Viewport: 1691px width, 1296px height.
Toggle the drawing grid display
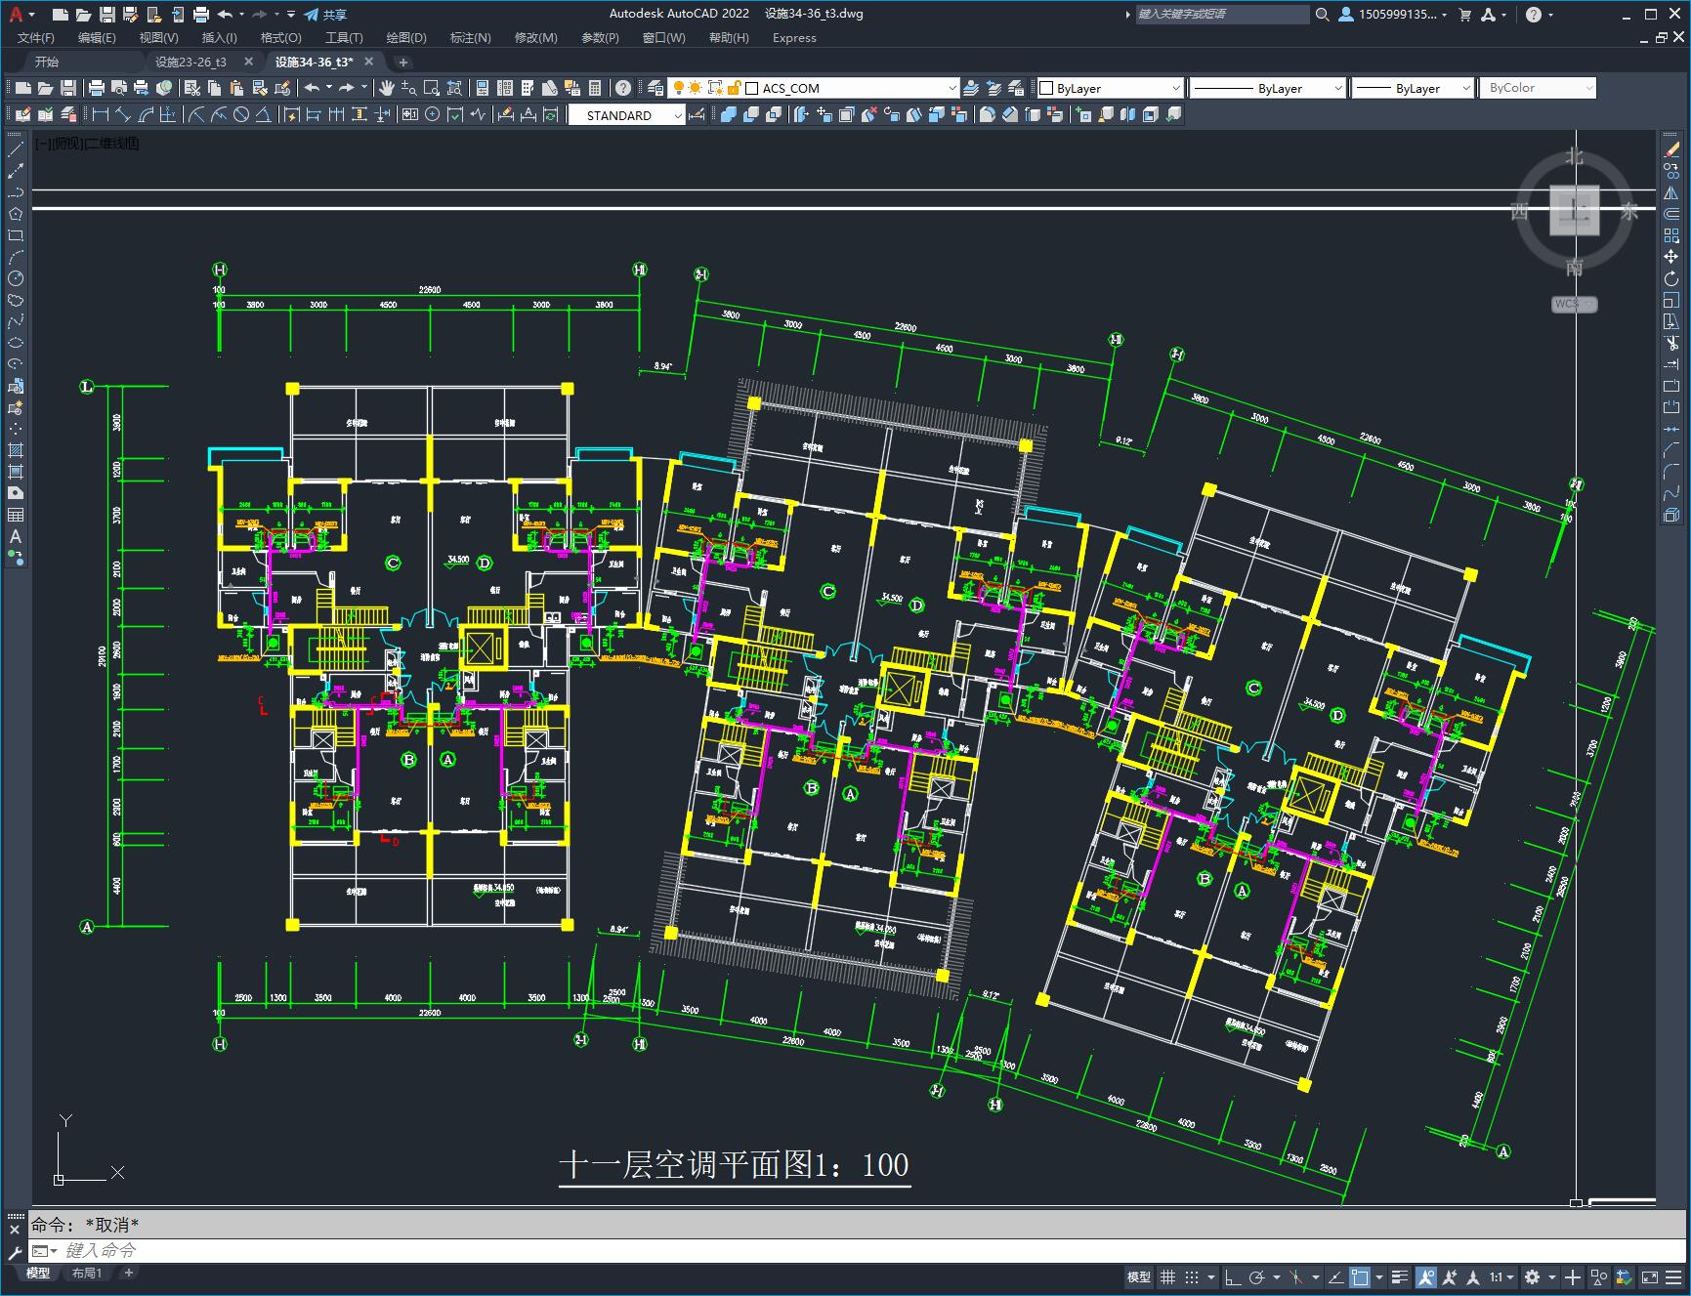pos(1167,1276)
